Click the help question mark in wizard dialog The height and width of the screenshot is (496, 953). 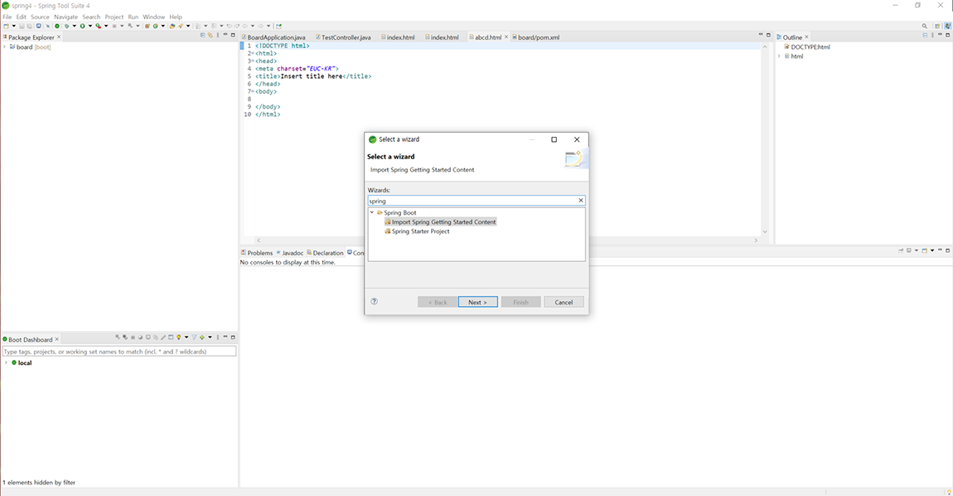tap(375, 301)
